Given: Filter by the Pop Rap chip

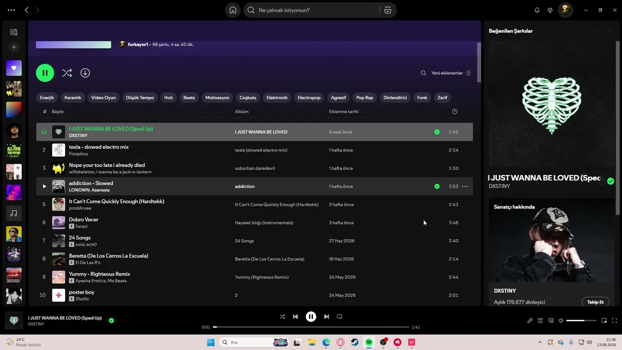Looking at the screenshot, I should pyautogui.click(x=365, y=98).
